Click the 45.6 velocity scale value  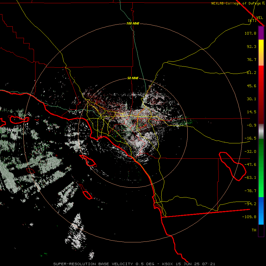[252, 86]
